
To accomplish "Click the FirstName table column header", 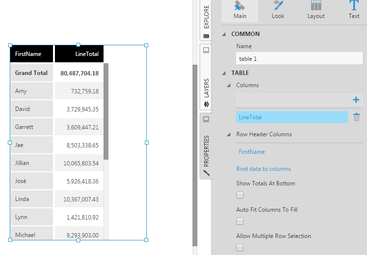I will tap(32, 54).
